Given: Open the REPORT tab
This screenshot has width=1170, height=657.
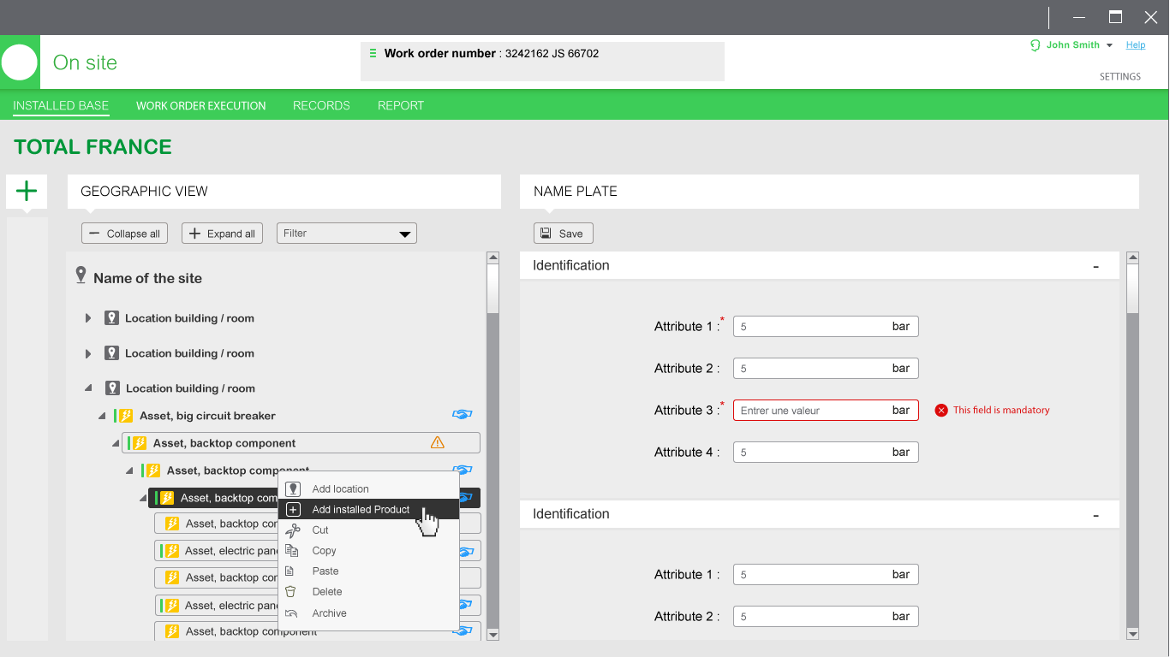Looking at the screenshot, I should [401, 106].
